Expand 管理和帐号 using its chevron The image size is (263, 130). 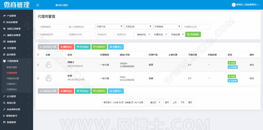[29, 116]
